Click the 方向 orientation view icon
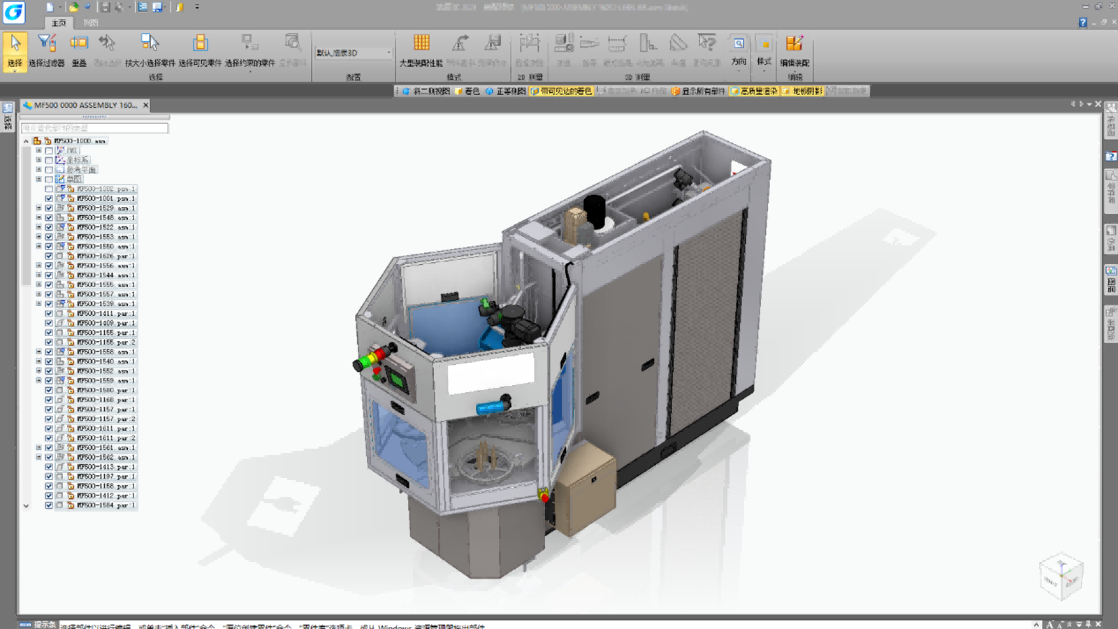The width and height of the screenshot is (1118, 629). (739, 51)
